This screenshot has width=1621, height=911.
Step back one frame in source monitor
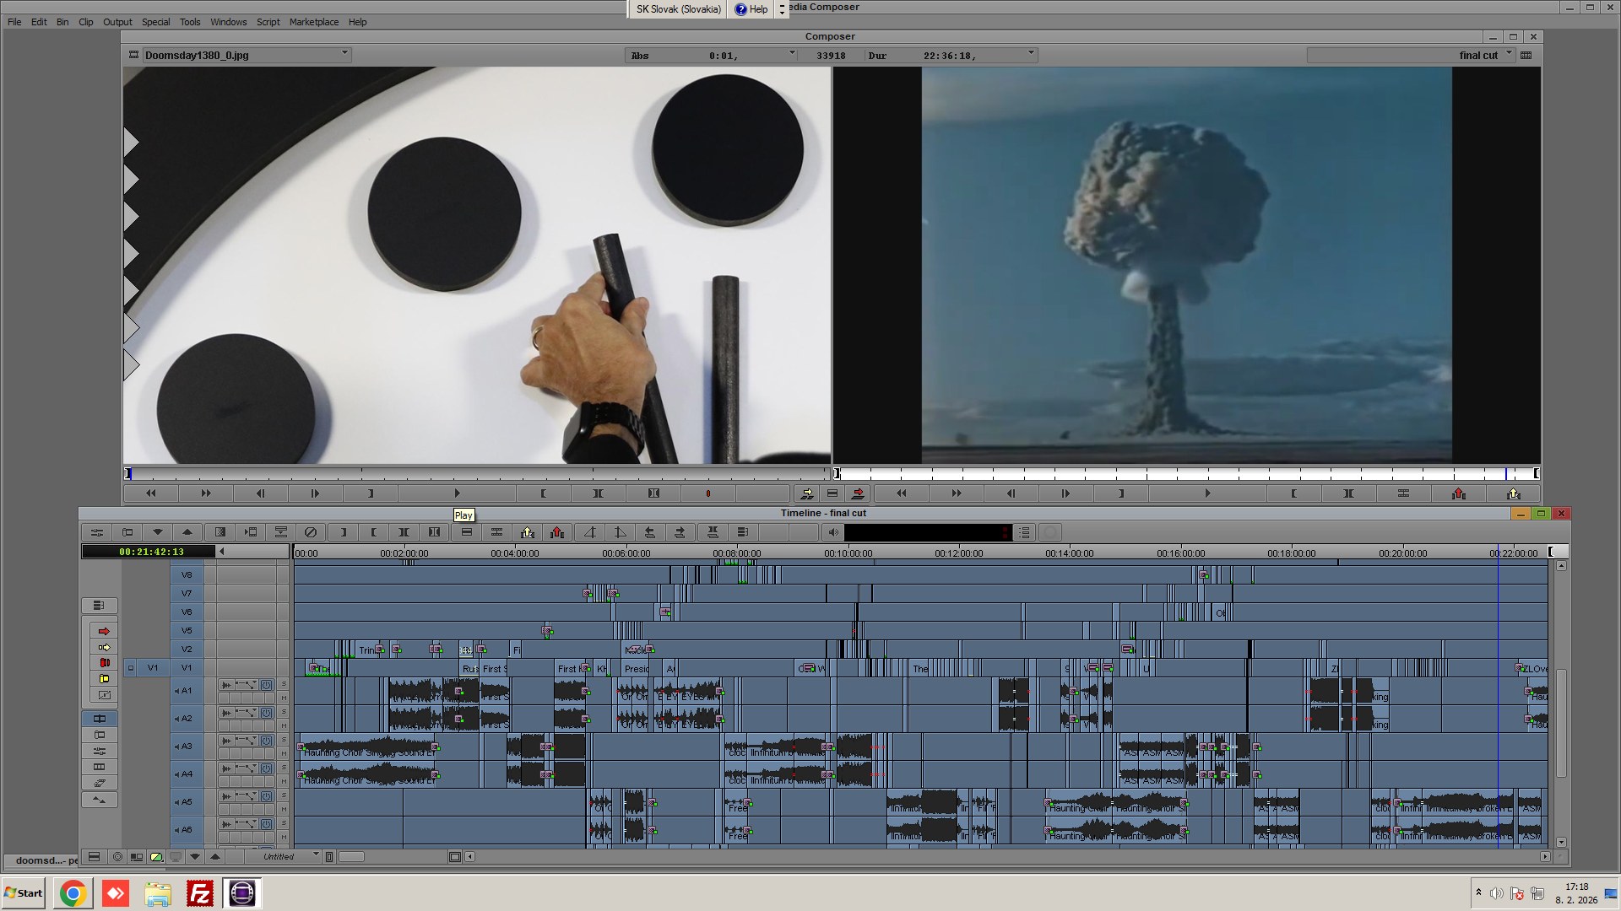[x=260, y=493]
